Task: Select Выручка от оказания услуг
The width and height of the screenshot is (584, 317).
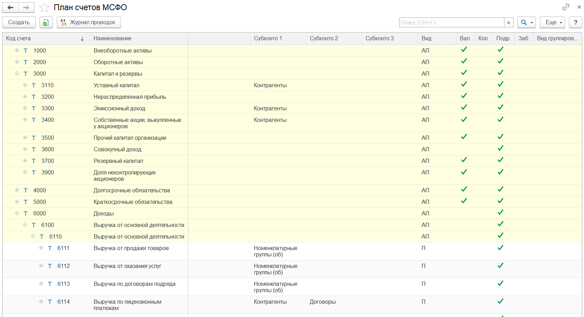Action: pos(127,266)
